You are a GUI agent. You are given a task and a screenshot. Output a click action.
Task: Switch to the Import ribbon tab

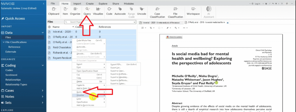(x=77, y=3)
